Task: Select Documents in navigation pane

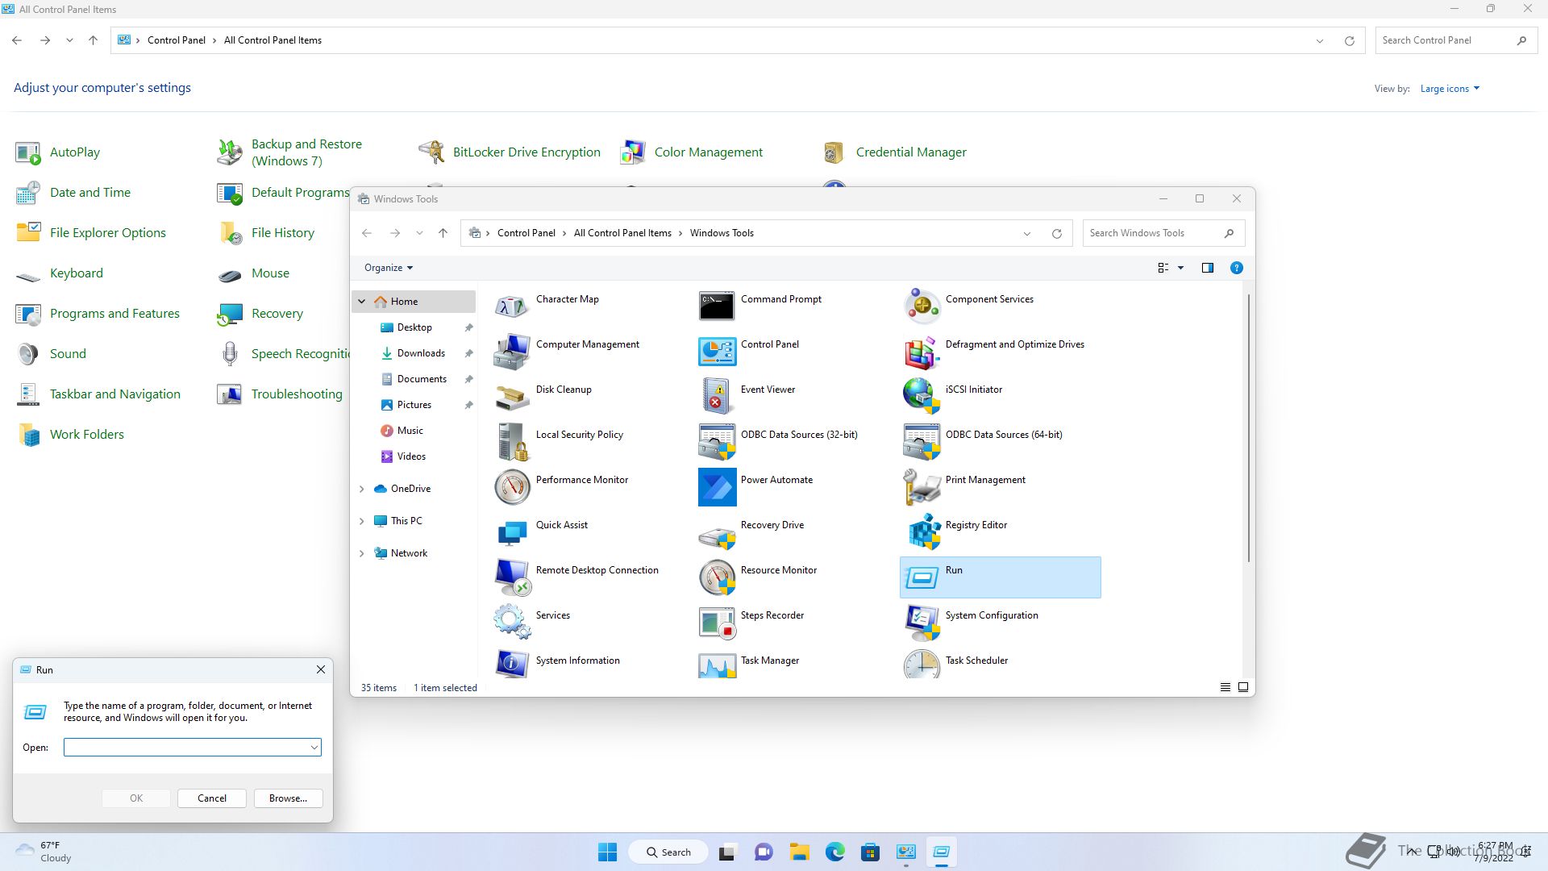Action: (422, 379)
